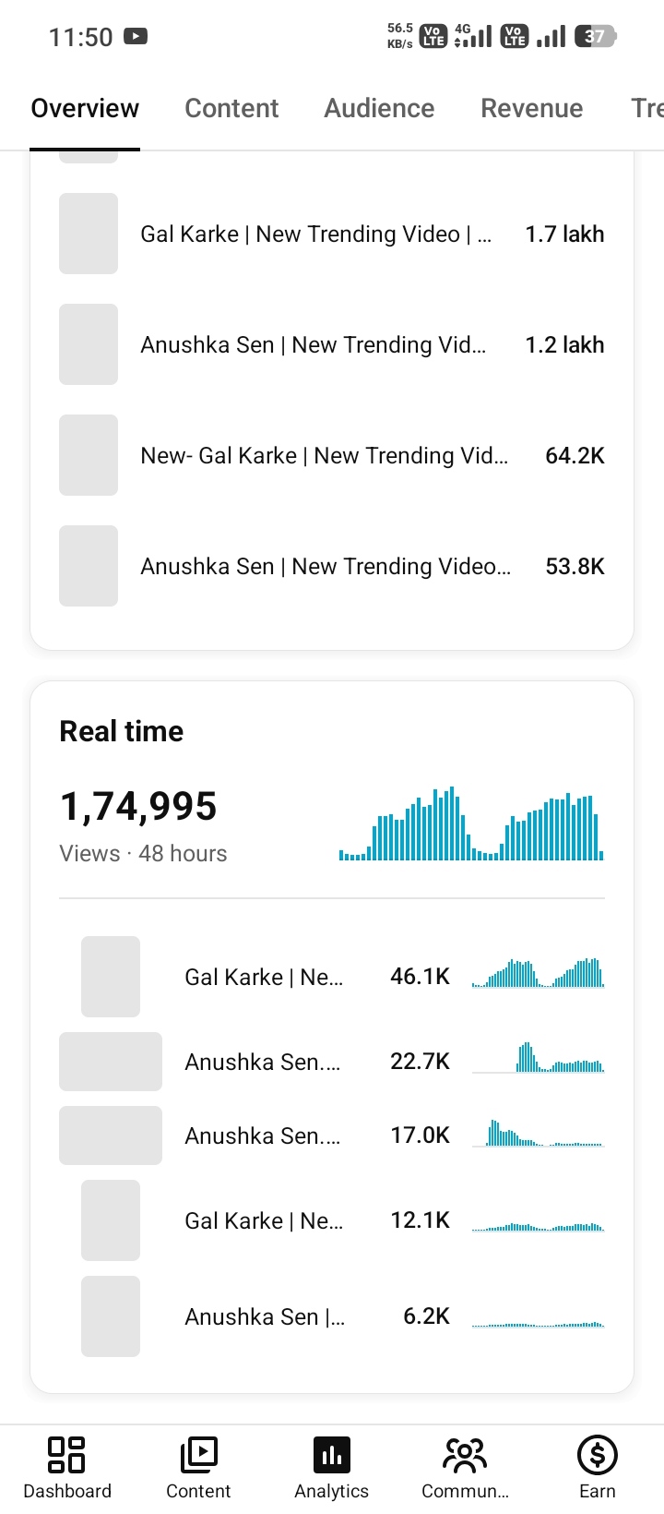Image resolution: width=664 pixels, height=1514 pixels.
Task: Tap the battery indicator in status bar
Action: pos(596,37)
